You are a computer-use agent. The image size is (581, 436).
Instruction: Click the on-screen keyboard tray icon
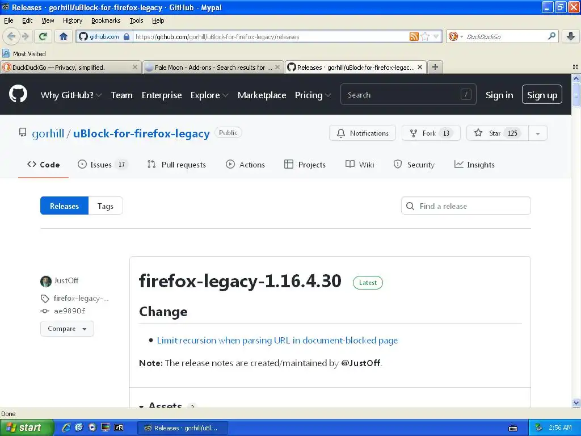(x=513, y=428)
